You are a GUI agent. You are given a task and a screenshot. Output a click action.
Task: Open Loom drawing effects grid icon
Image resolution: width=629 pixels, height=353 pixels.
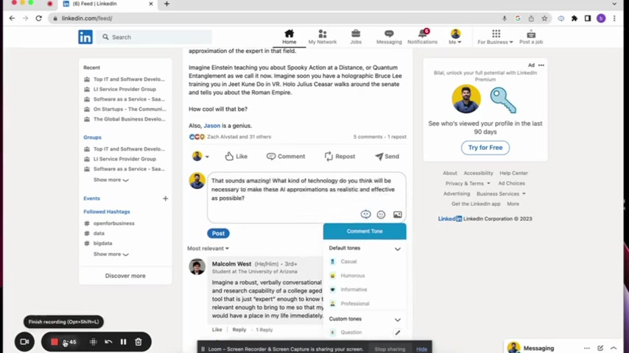93,342
